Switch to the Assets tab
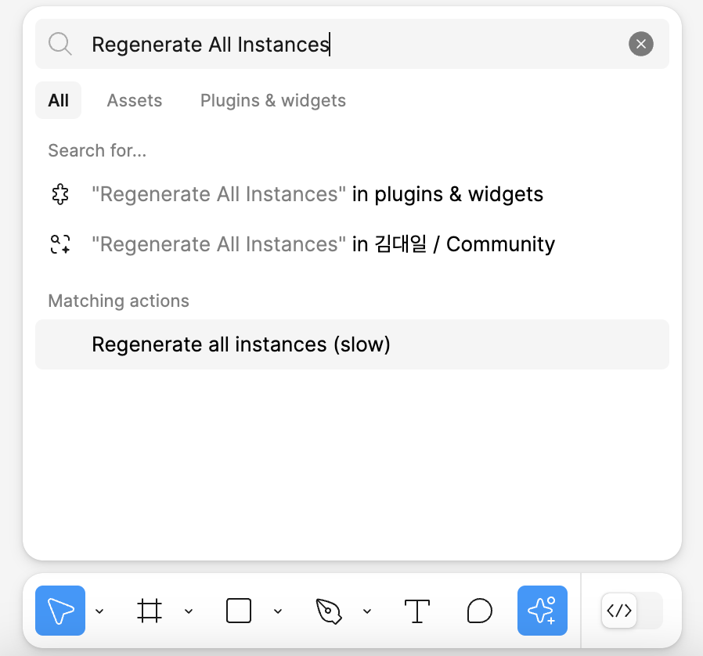The height and width of the screenshot is (656, 703). coord(135,100)
